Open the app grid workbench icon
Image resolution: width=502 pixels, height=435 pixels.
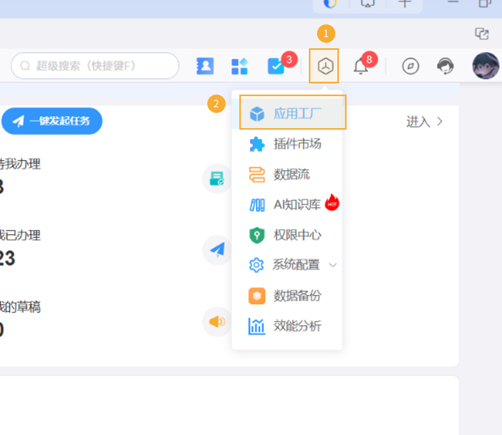240,66
